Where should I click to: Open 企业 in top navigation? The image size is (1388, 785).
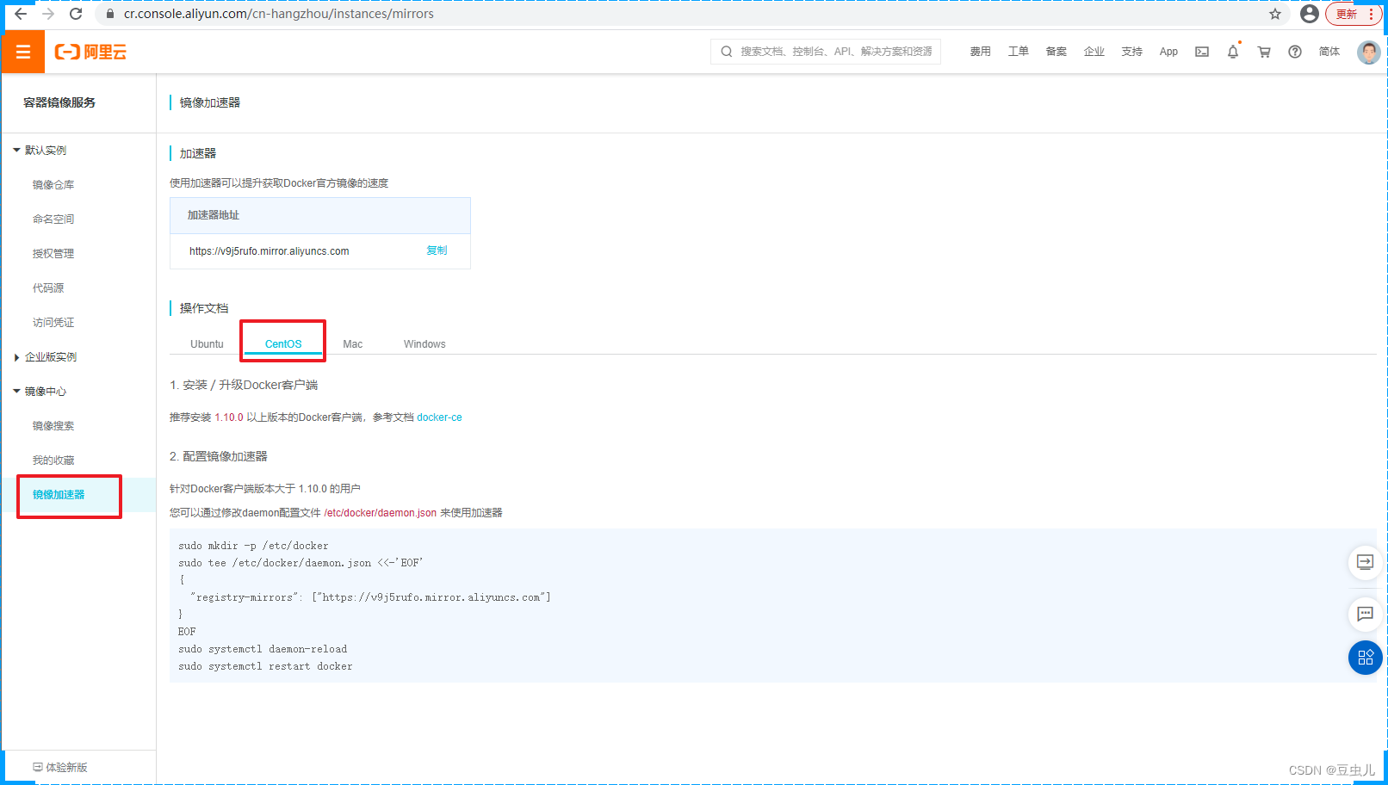click(1094, 52)
